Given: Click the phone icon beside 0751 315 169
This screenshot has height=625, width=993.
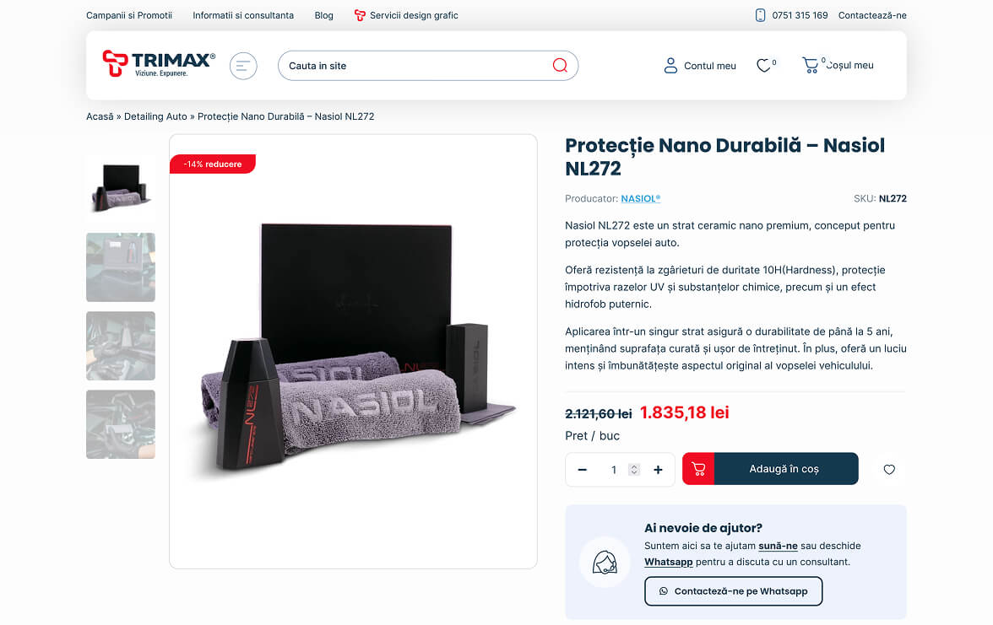Looking at the screenshot, I should [761, 15].
